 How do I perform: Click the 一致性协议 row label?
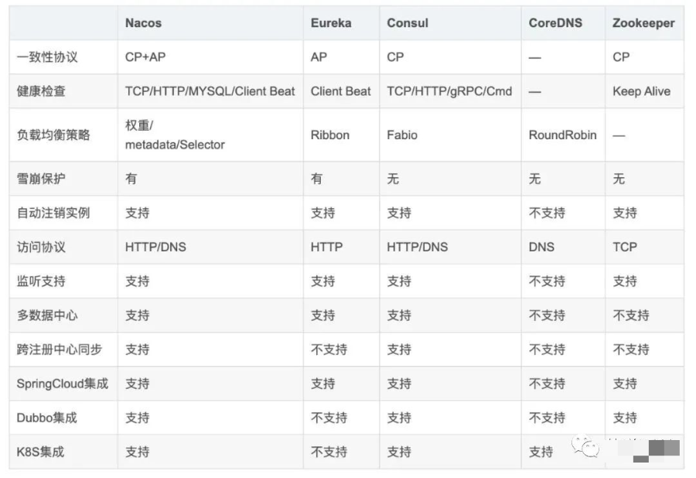pyautogui.click(x=47, y=57)
